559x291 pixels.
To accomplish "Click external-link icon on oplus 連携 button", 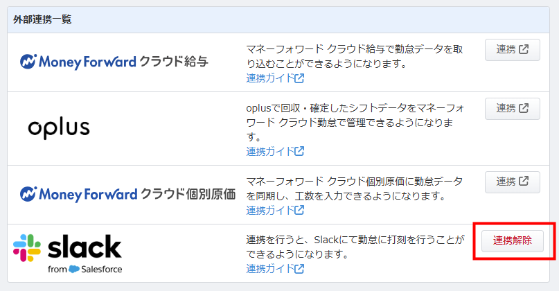I will pyautogui.click(x=524, y=108).
